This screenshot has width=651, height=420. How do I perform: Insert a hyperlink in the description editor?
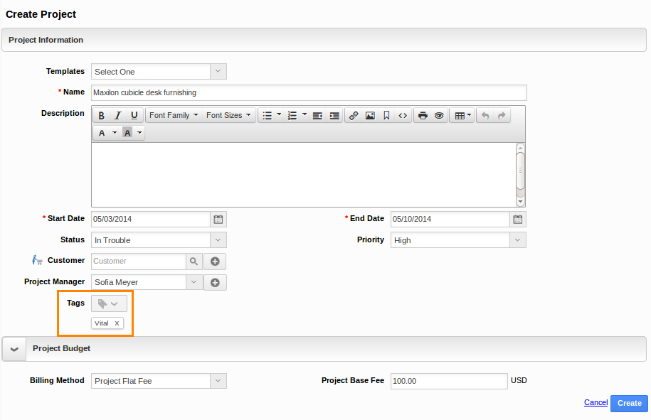coord(353,114)
